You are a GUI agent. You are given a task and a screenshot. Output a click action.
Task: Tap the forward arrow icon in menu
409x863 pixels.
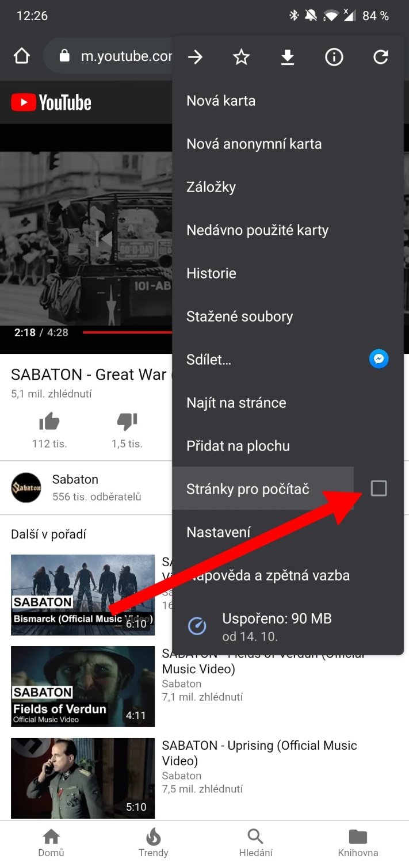(195, 57)
